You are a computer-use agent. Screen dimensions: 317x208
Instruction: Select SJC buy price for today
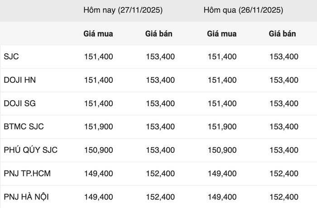point(99,57)
